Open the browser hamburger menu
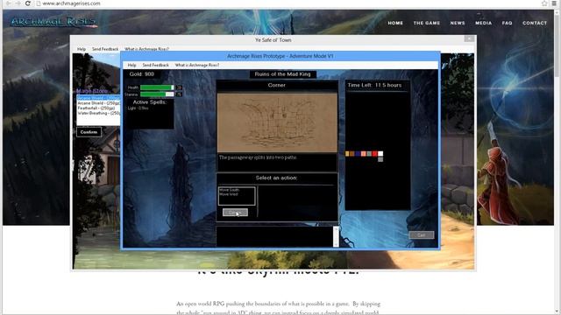The image size is (561, 315). (x=554, y=3)
